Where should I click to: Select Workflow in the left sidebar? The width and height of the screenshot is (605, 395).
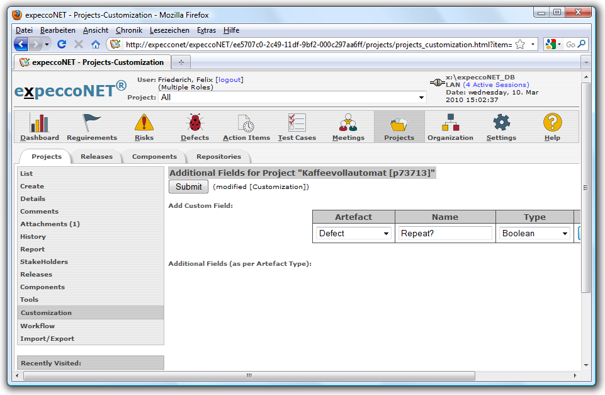[x=37, y=326]
